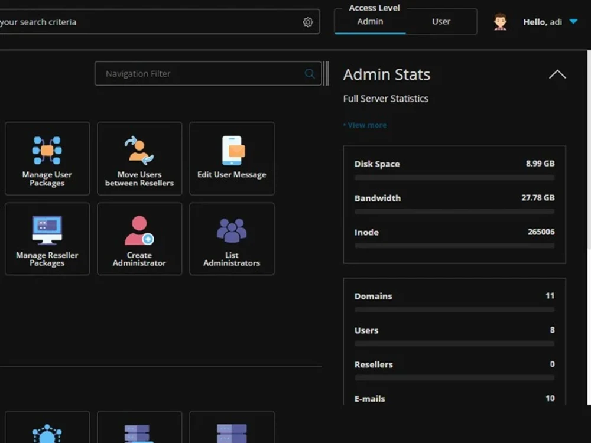Select Move Users between Resellers
This screenshot has height=443, width=591.
139,158
